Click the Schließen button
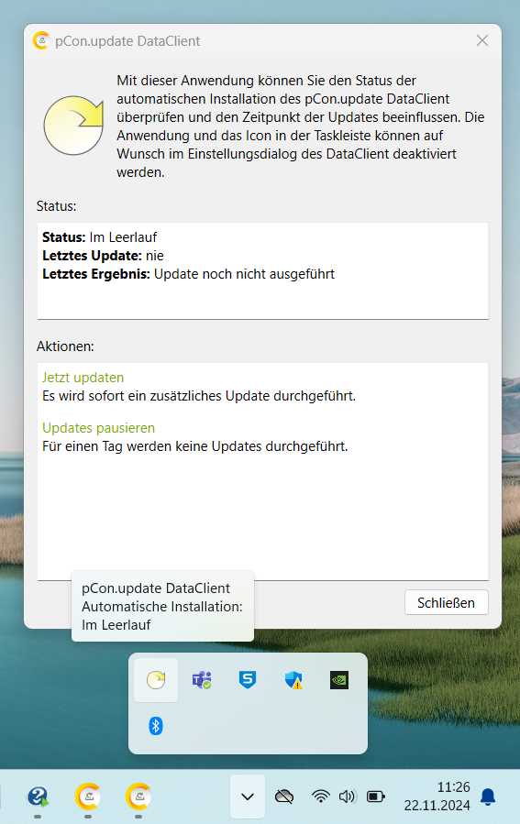The height and width of the screenshot is (824, 520). coord(447,602)
